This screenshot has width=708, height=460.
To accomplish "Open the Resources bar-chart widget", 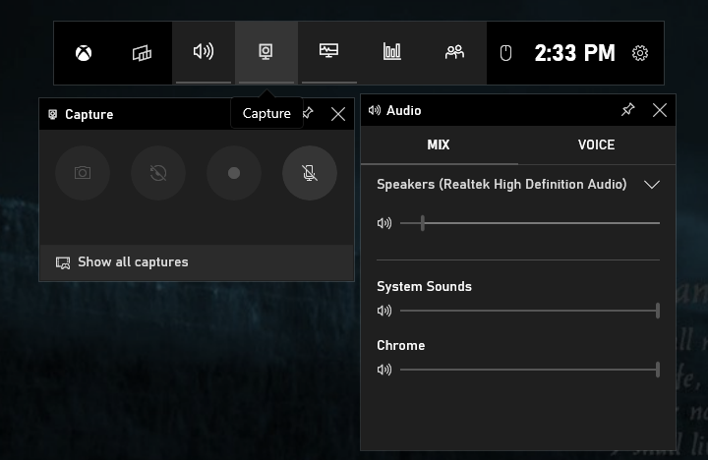I will (x=392, y=53).
